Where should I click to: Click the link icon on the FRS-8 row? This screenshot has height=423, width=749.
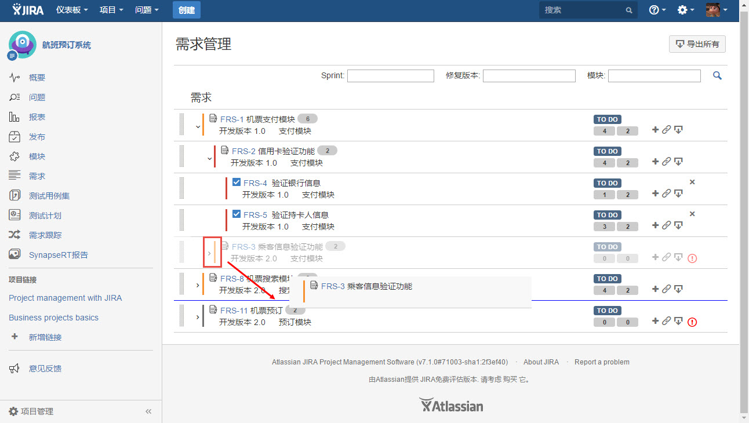tap(666, 289)
